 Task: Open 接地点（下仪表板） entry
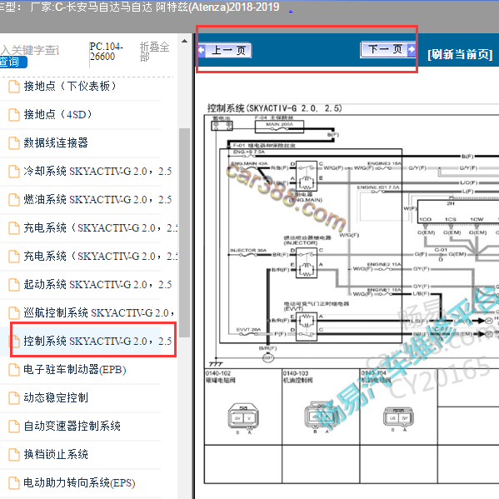[x=70, y=86]
